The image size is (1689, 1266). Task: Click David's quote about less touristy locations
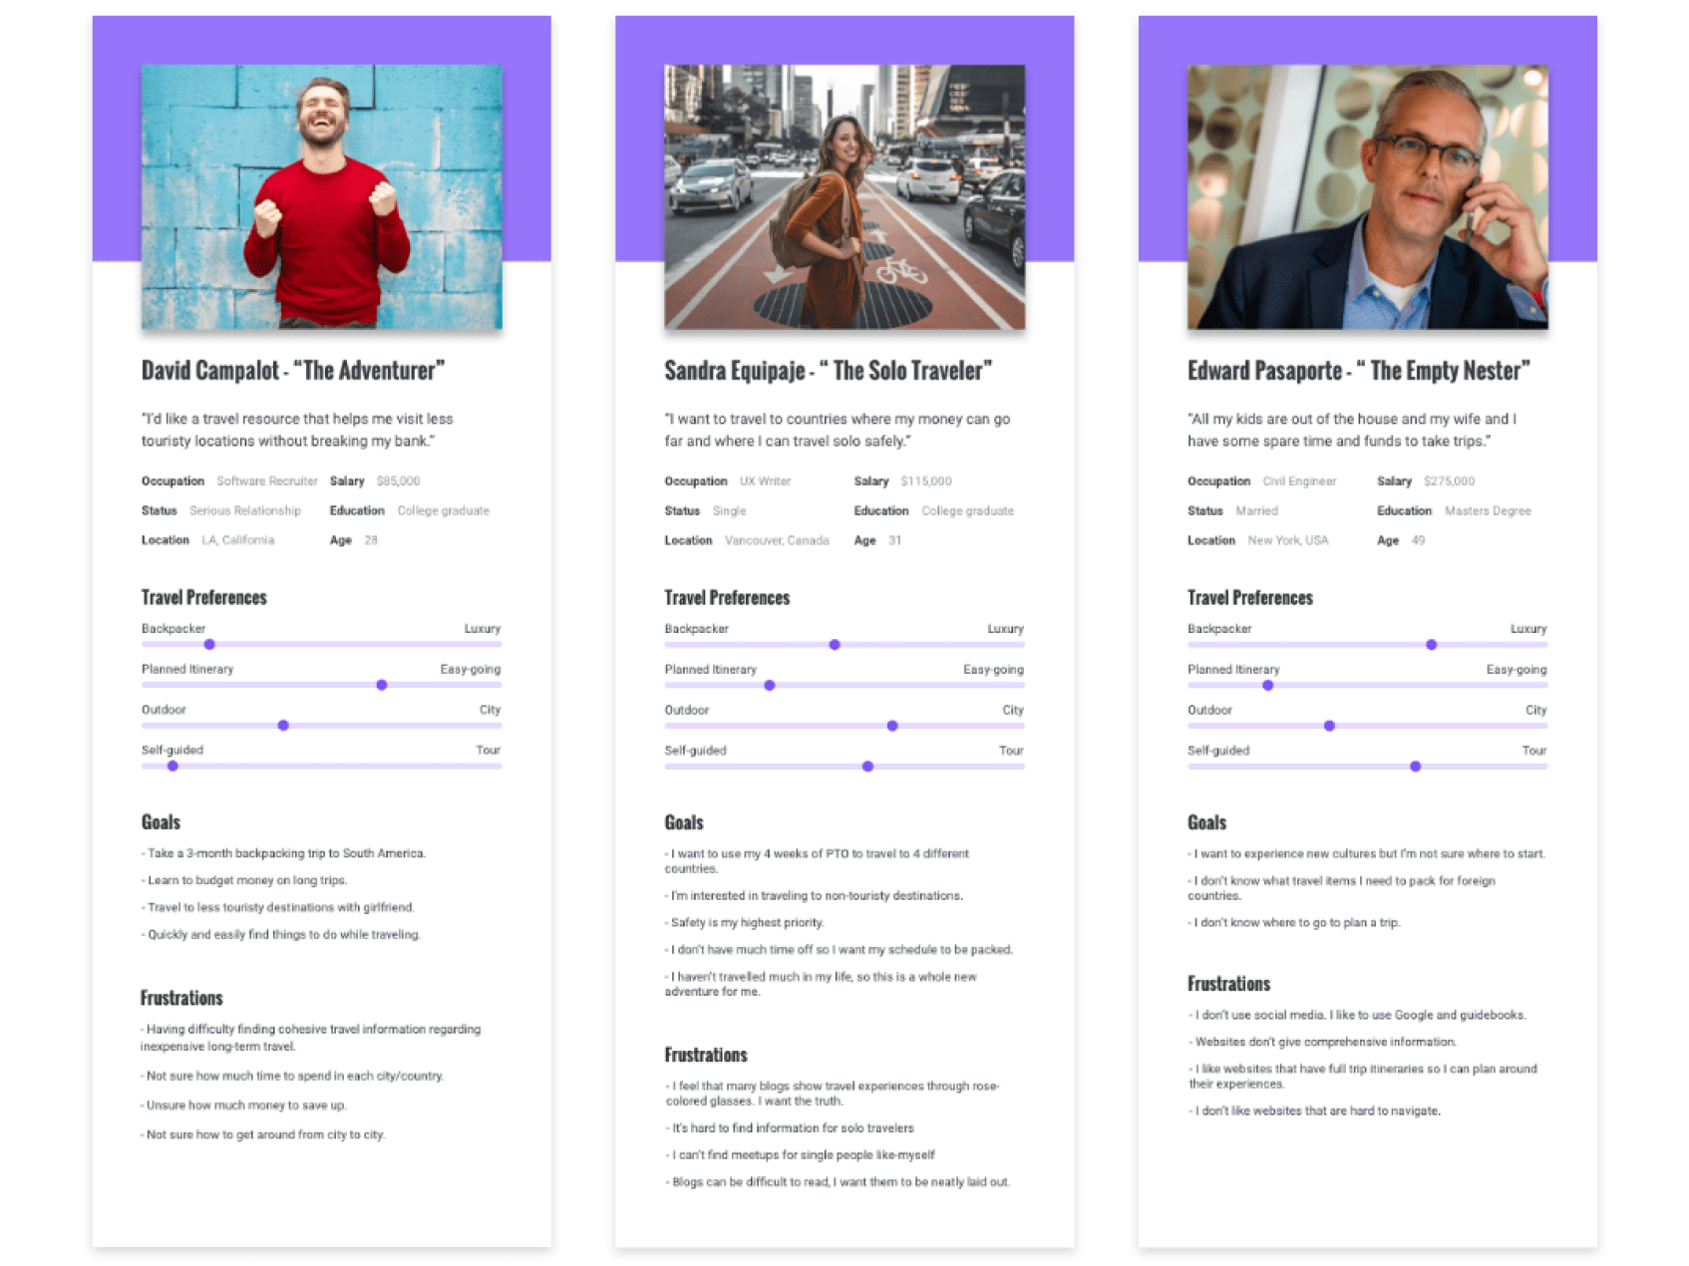(297, 430)
